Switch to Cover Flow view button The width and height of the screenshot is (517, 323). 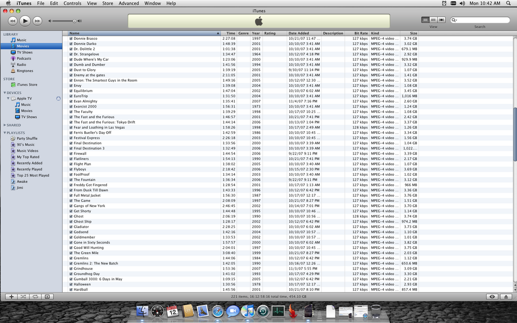pyautogui.click(x=441, y=20)
